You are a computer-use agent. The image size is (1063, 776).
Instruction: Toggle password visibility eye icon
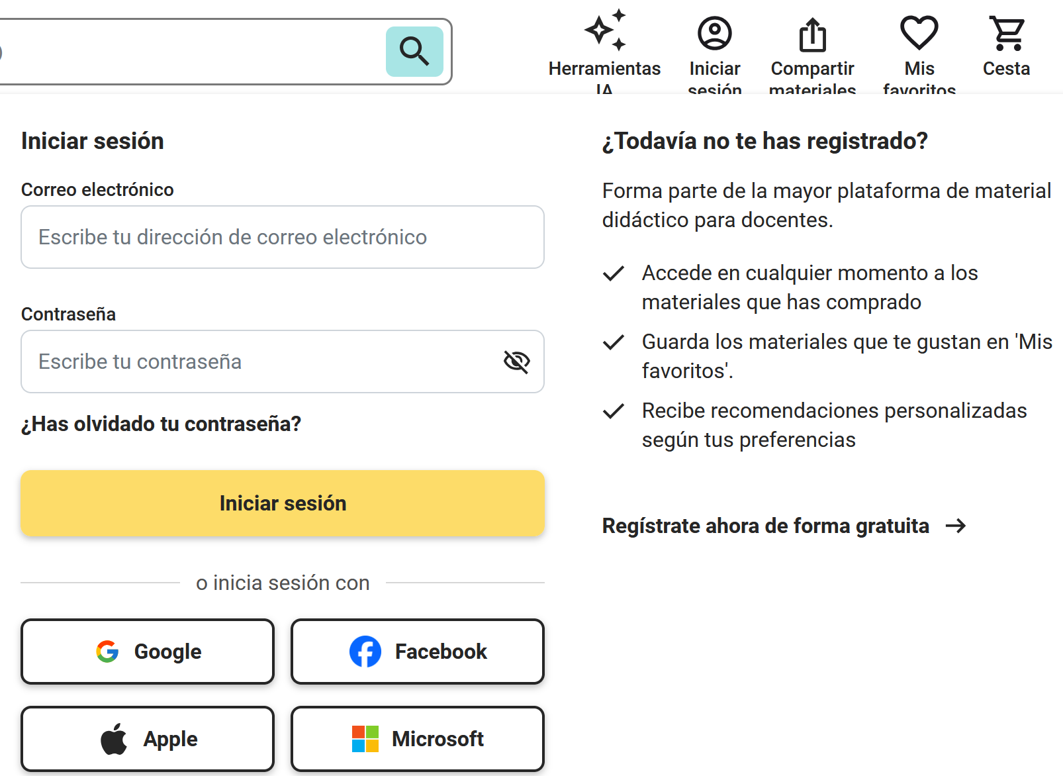click(517, 362)
